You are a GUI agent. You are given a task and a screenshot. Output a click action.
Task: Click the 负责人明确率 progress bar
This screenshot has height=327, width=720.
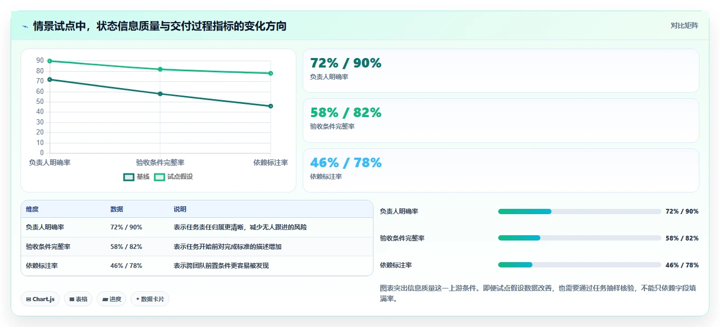[x=579, y=211]
